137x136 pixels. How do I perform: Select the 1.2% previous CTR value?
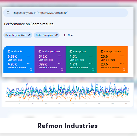point(73,64)
